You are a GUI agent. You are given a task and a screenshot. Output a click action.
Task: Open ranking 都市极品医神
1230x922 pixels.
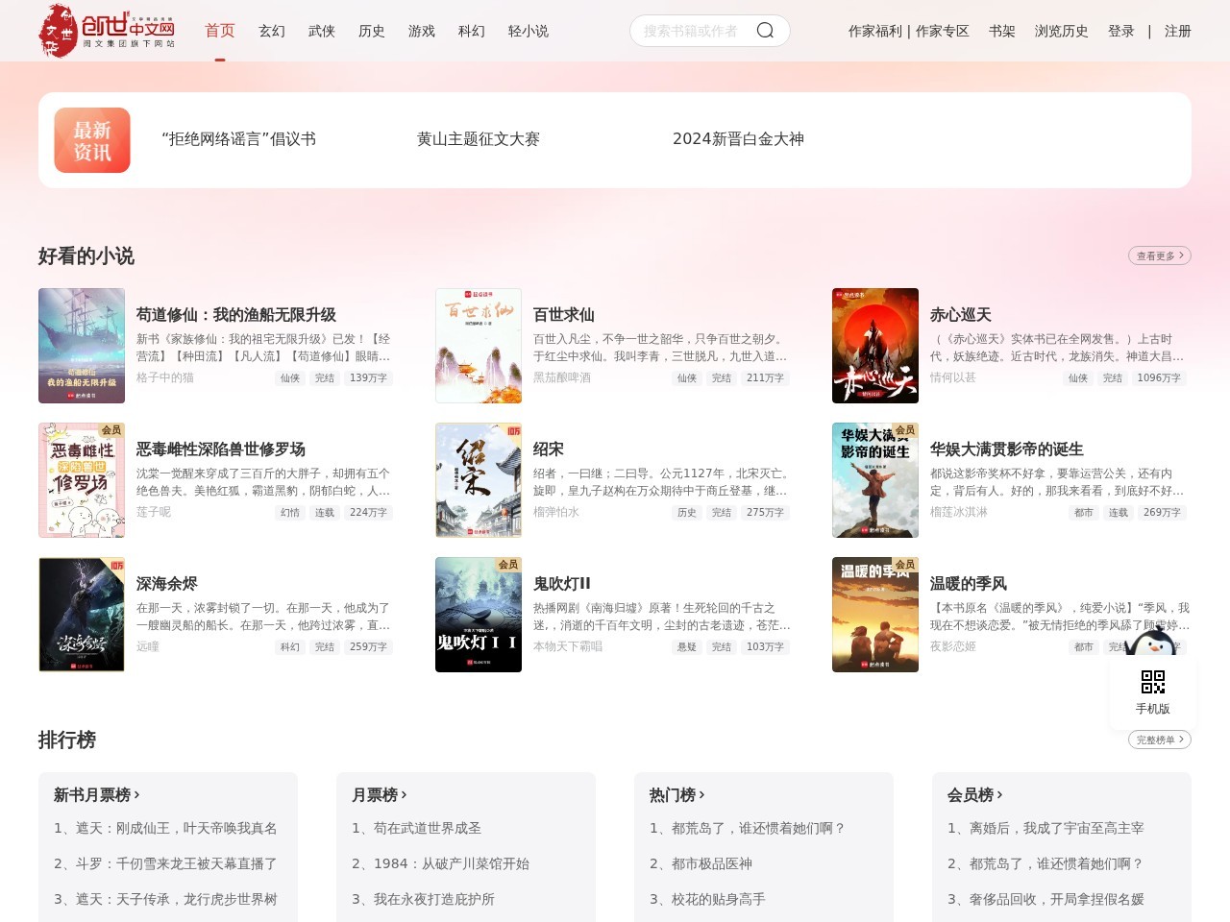(701, 863)
